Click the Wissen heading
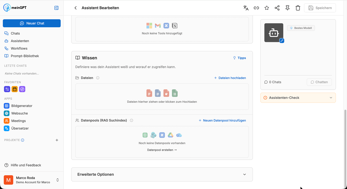The width and height of the screenshot is (347, 189). pos(89,58)
